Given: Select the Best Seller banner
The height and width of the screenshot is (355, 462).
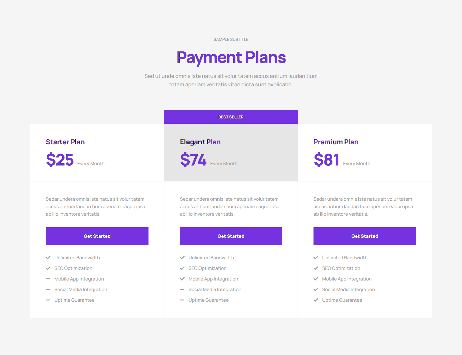Looking at the screenshot, I should [231, 117].
